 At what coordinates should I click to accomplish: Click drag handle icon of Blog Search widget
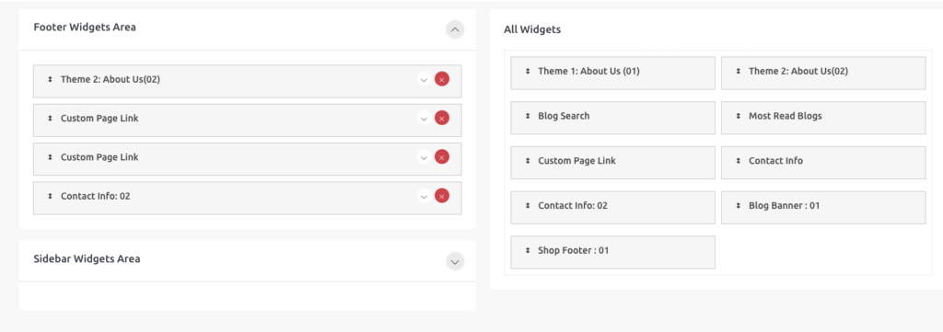[x=528, y=116]
